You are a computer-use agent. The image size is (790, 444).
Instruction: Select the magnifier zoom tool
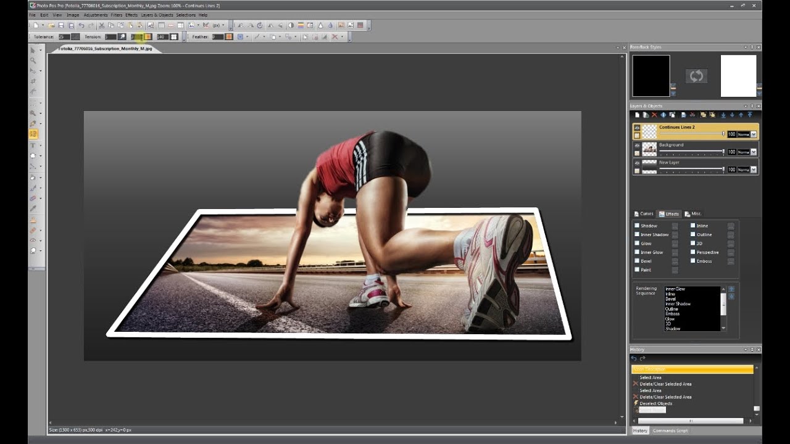(33, 60)
